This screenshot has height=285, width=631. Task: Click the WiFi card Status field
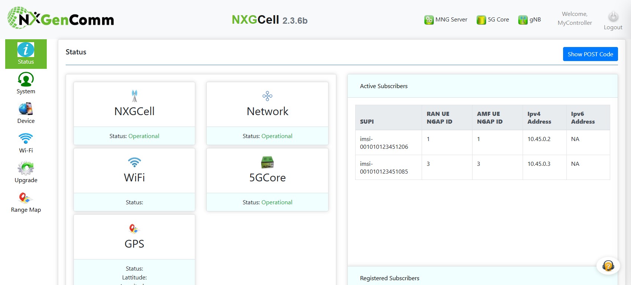point(134,202)
